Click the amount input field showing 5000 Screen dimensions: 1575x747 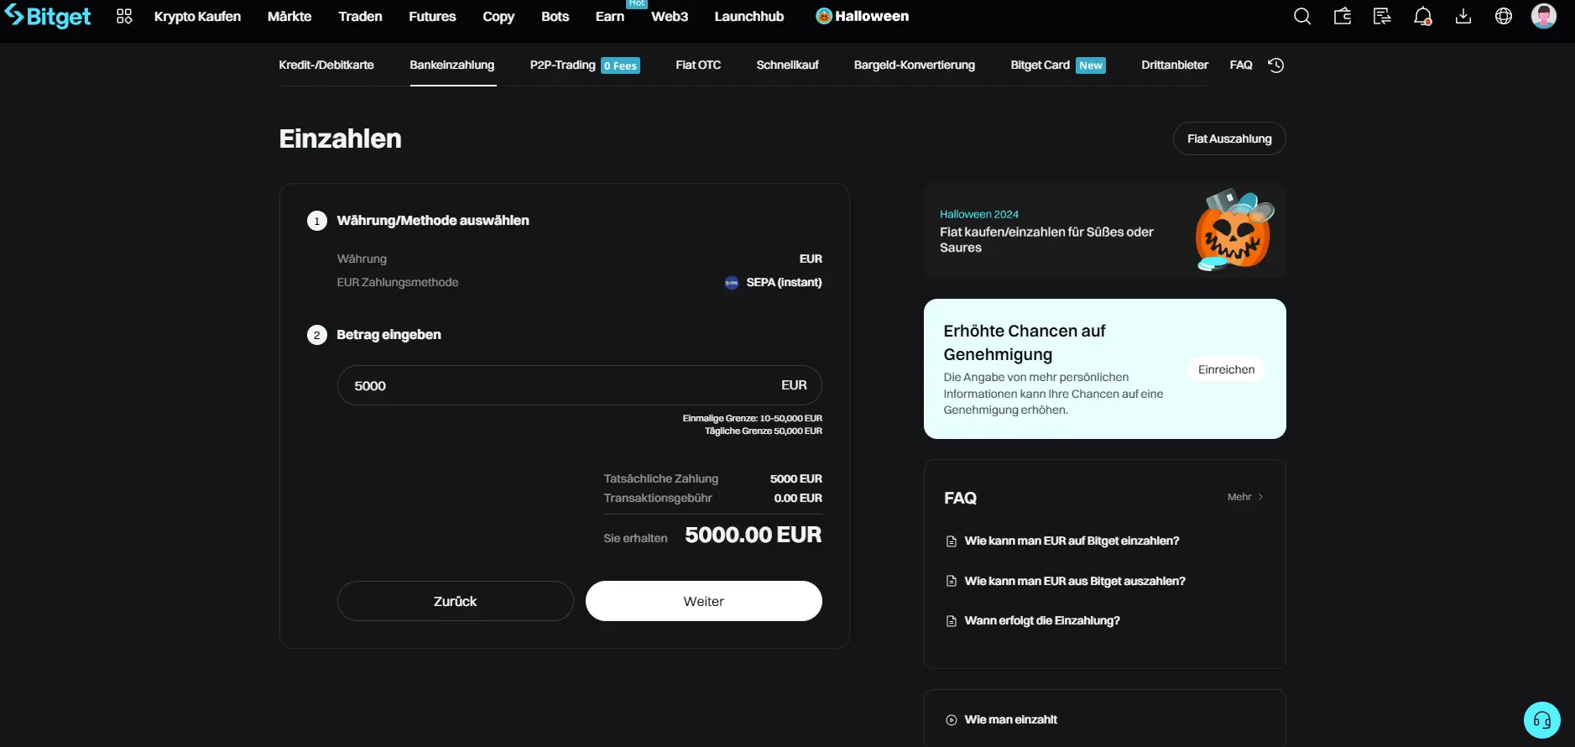pos(579,385)
